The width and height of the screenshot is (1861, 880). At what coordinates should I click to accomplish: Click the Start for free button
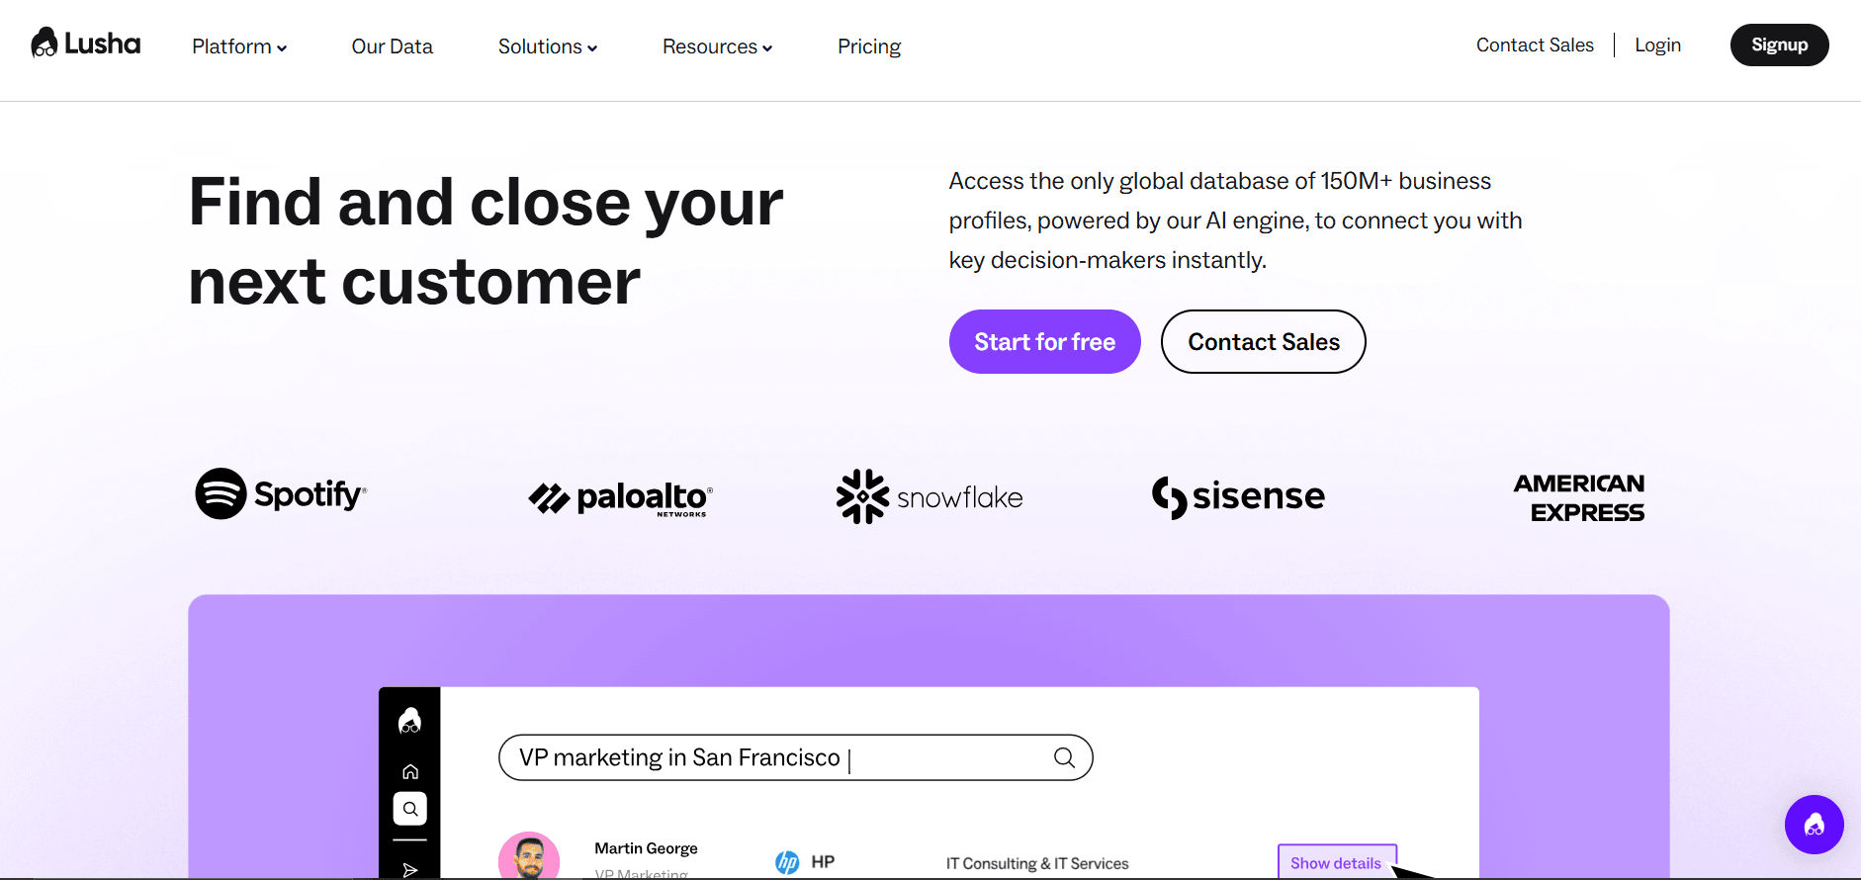coord(1045,341)
